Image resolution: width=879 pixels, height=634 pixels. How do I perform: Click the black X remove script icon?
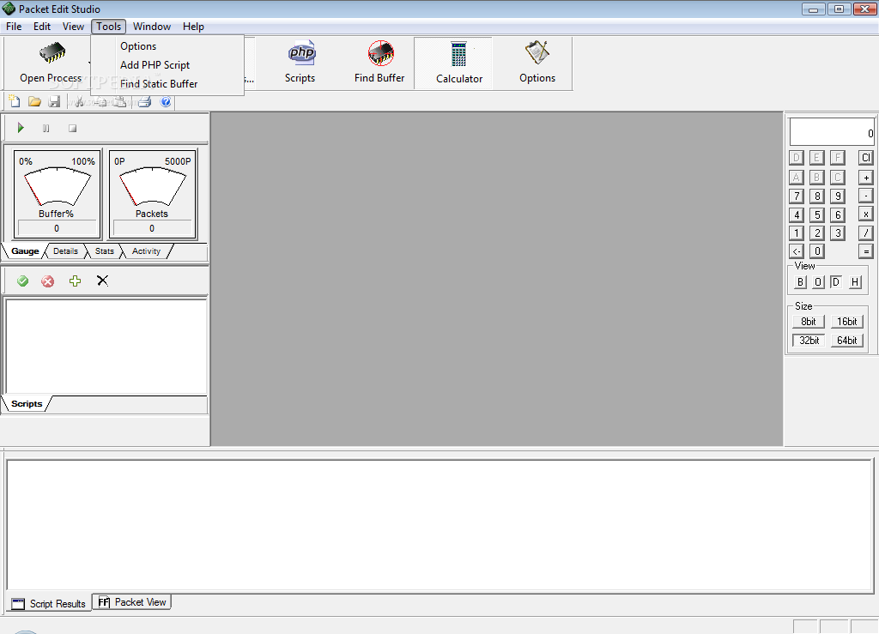point(102,281)
